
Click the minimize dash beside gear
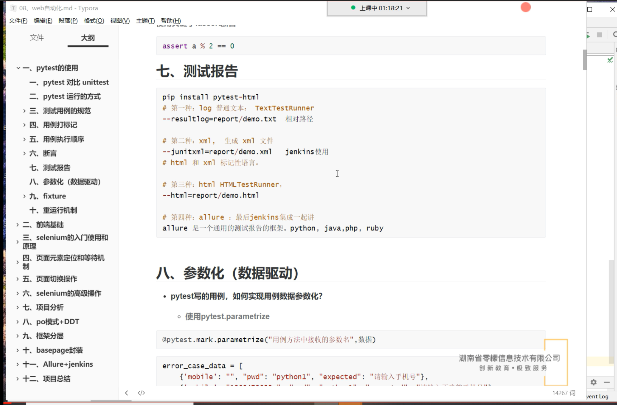[x=607, y=382]
